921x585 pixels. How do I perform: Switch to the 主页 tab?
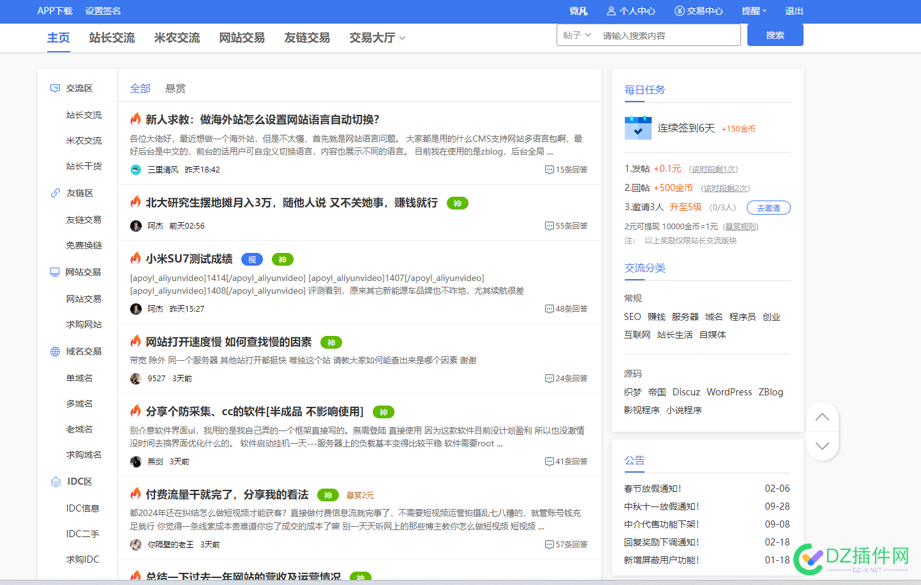coord(59,38)
